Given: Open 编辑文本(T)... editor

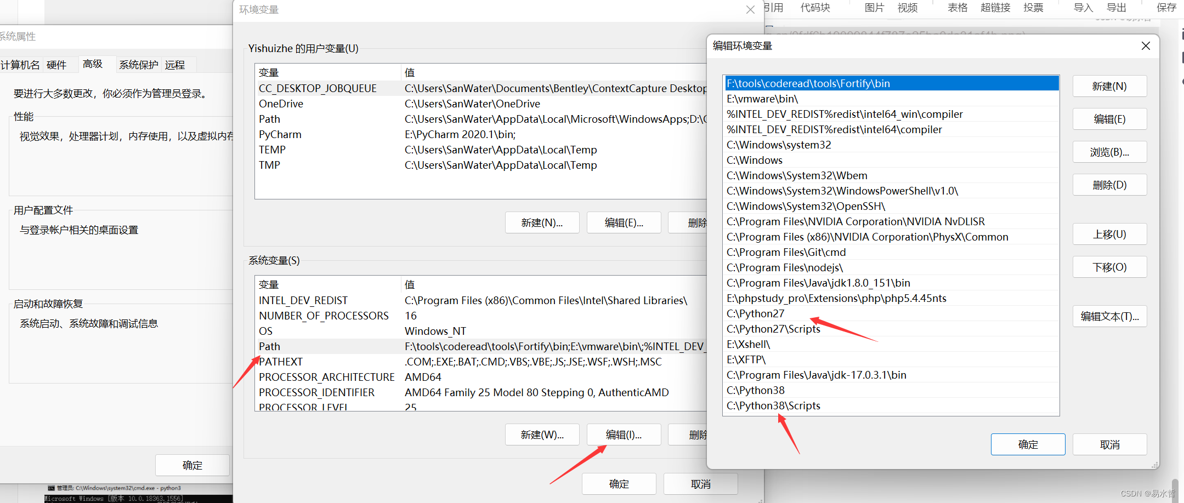Looking at the screenshot, I should pos(1109,316).
